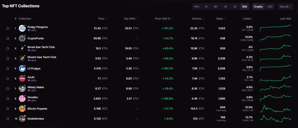Click Mutant Ape sales count 3,338
Screen dimensions: 298x128
(221, 58)
